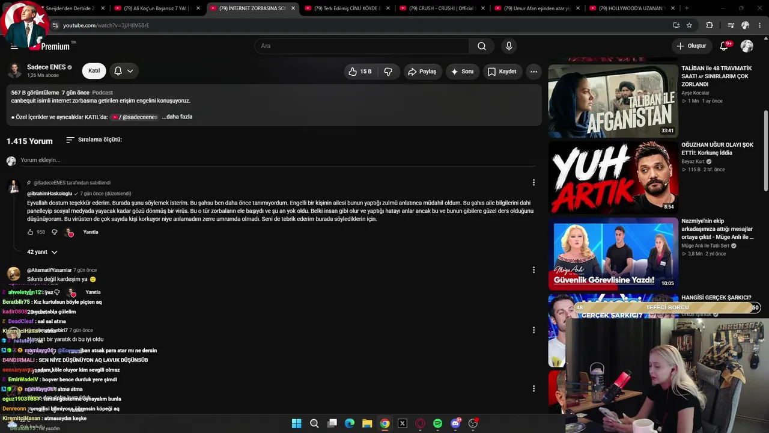
Task: Click the Yorum ekleyin comment box
Action: coord(278,160)
